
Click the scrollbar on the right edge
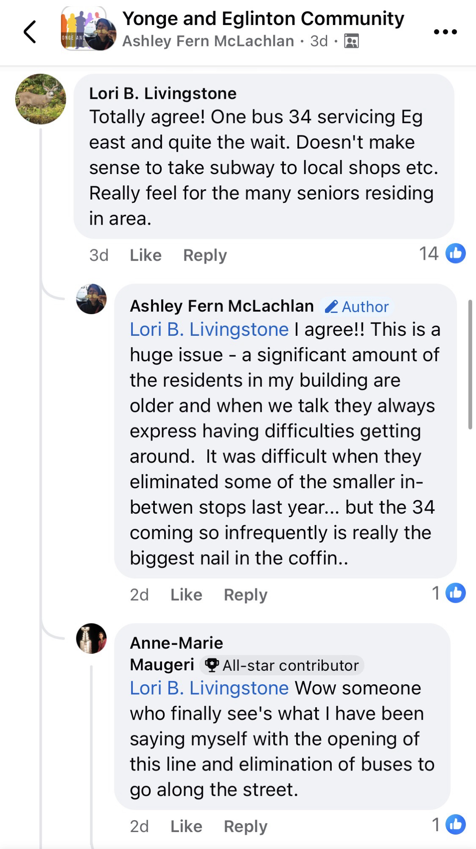470,364
